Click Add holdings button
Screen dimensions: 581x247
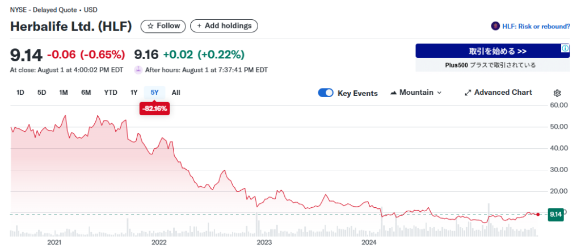[x=224, y=26]
